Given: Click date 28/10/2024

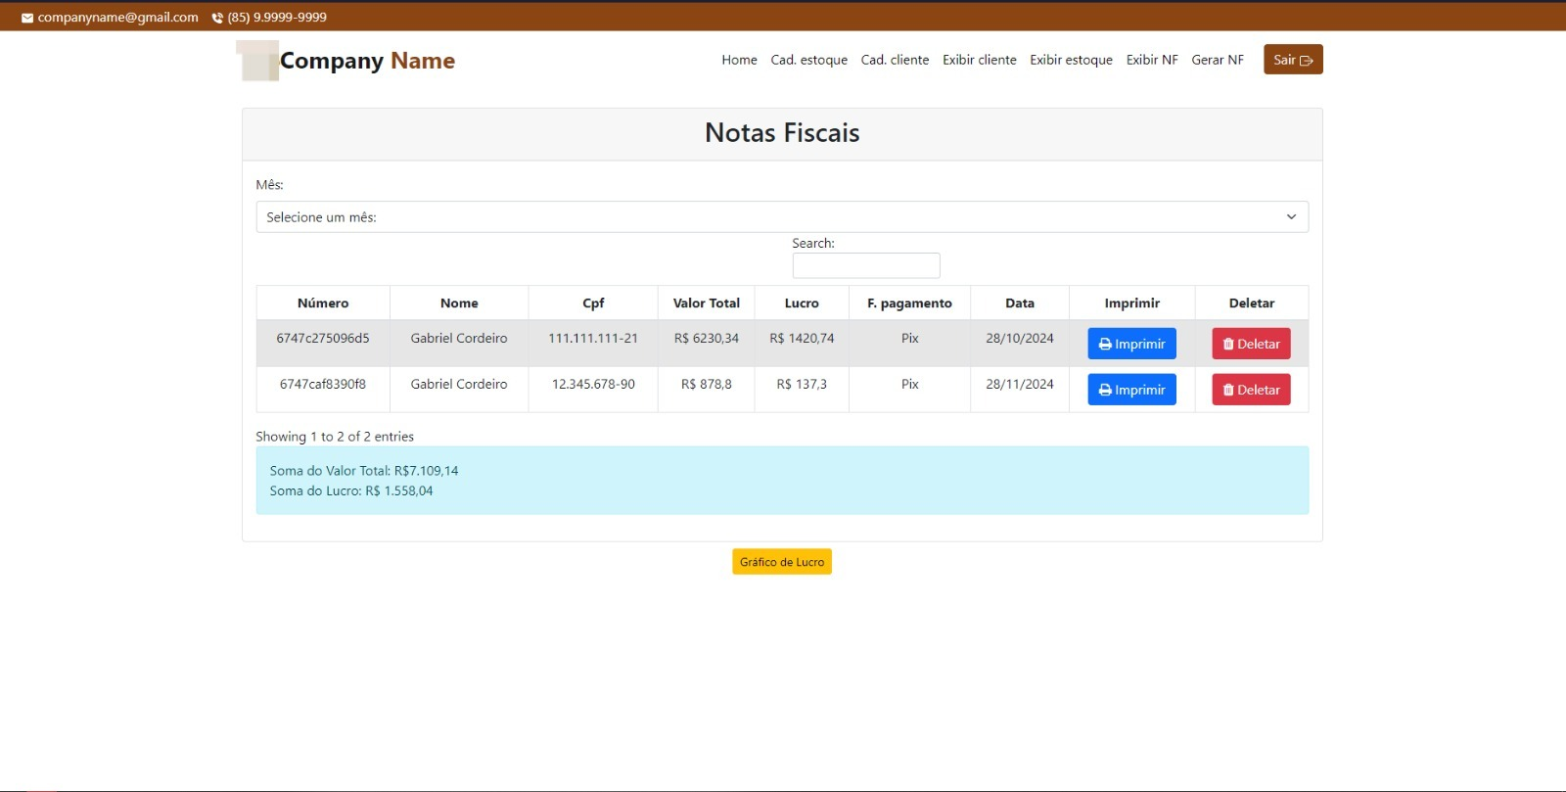Looking at the screenshot, I should tap(1020, 339).
